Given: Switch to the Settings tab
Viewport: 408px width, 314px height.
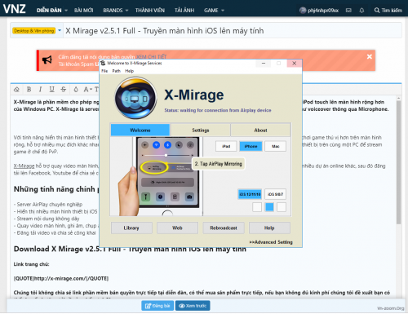Looking at the screenshot, I should 201,130.
